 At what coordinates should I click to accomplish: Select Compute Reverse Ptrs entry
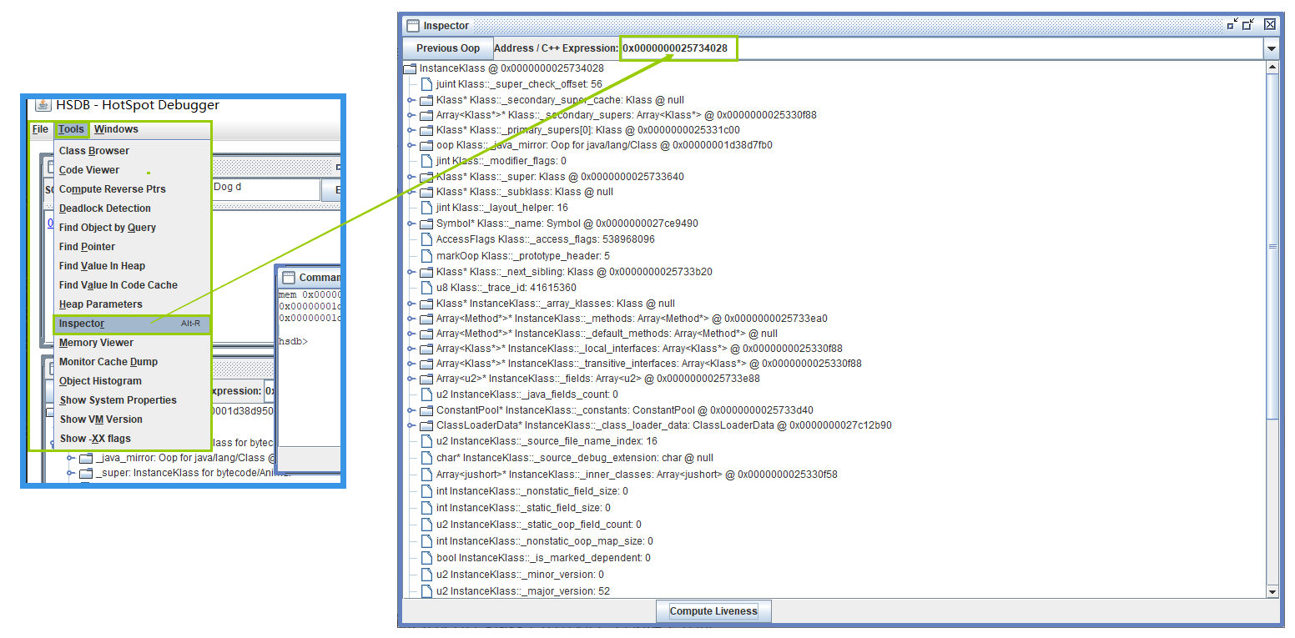click(132, 189)
